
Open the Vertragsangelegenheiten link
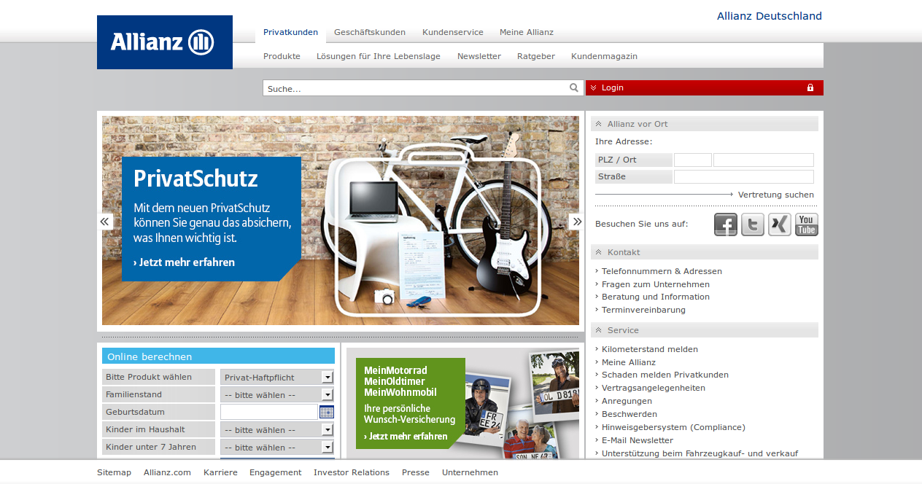tap(654, 388)
